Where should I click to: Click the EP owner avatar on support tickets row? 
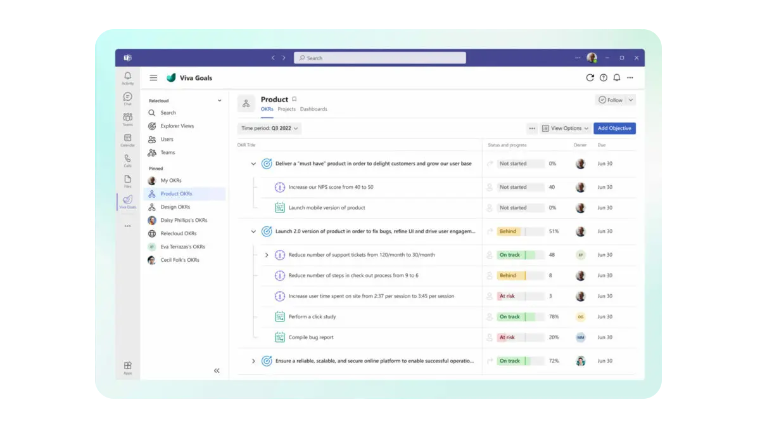point(580,255)
